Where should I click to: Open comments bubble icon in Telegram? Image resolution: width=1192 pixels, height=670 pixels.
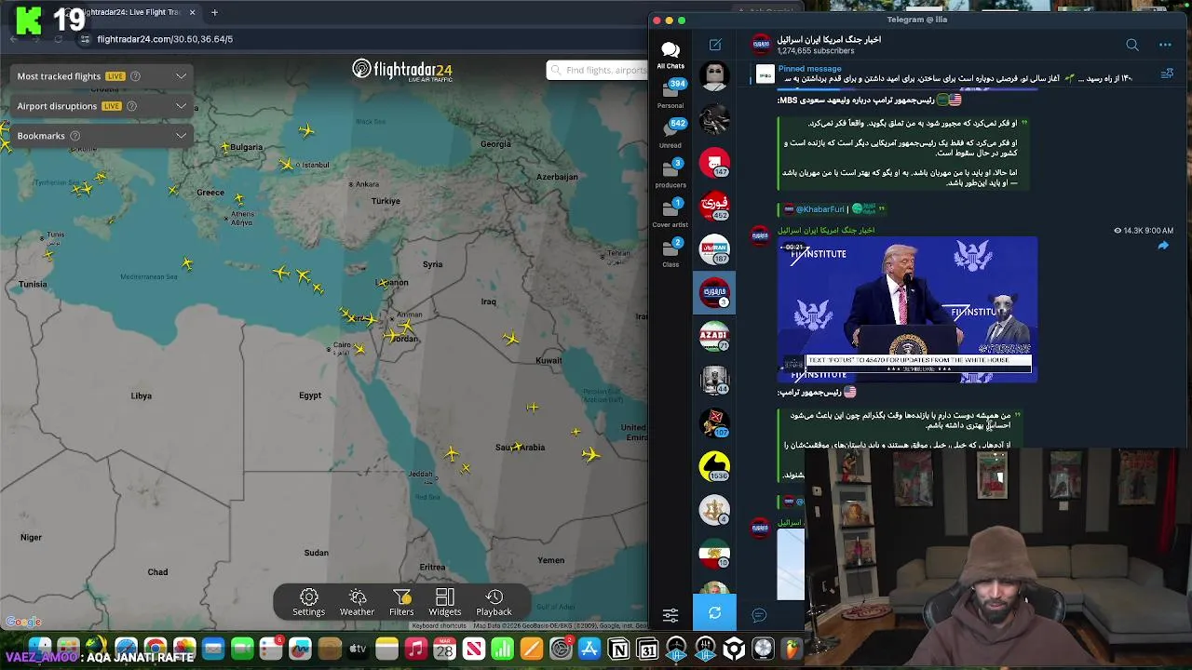tap(758, 615)
